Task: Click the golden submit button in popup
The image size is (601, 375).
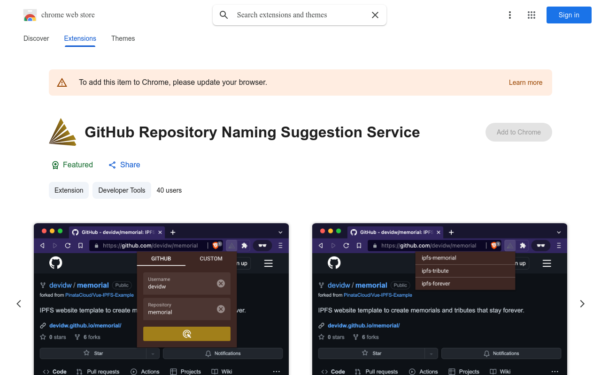Action: coord(187,334)
